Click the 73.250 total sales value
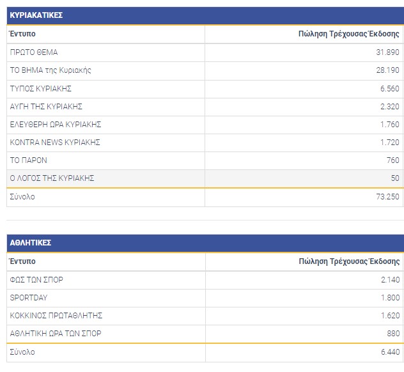 tap(387, 197)
